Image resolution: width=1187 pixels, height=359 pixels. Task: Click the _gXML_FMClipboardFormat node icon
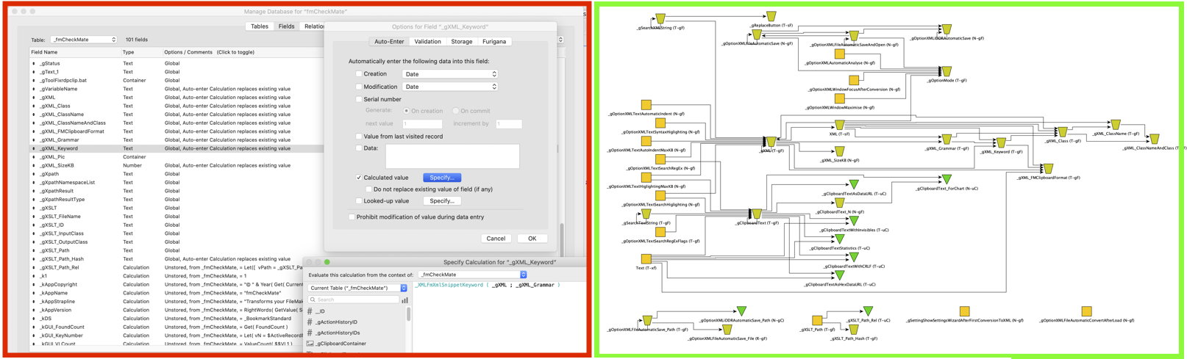tap(1048, 169)
